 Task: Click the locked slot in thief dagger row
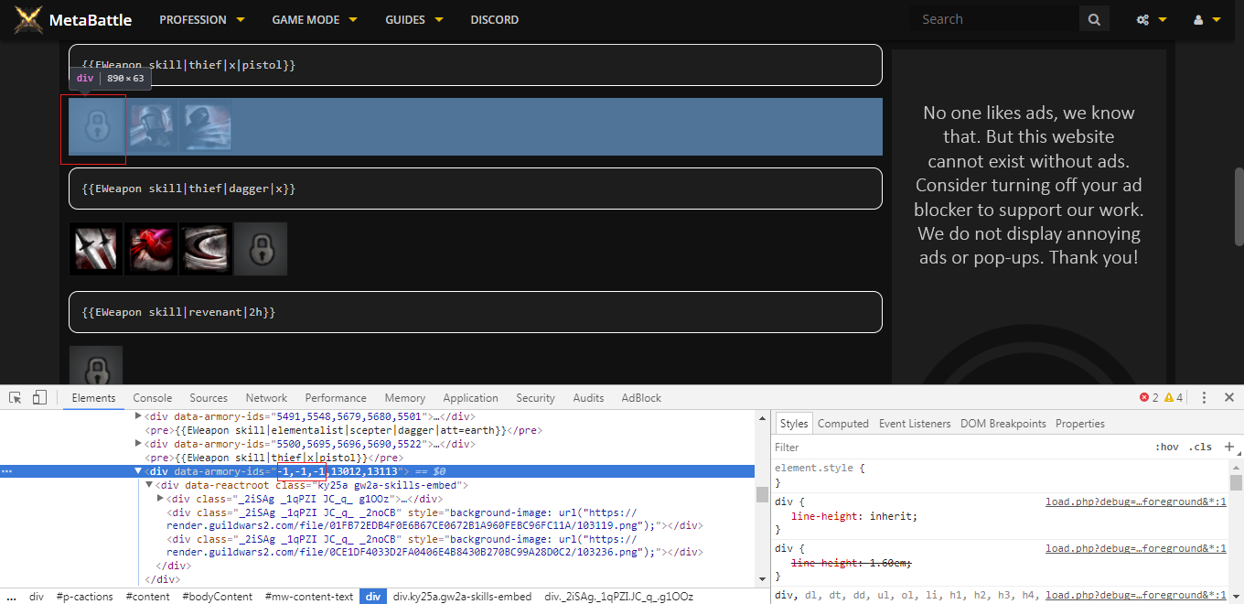[261, 249]
